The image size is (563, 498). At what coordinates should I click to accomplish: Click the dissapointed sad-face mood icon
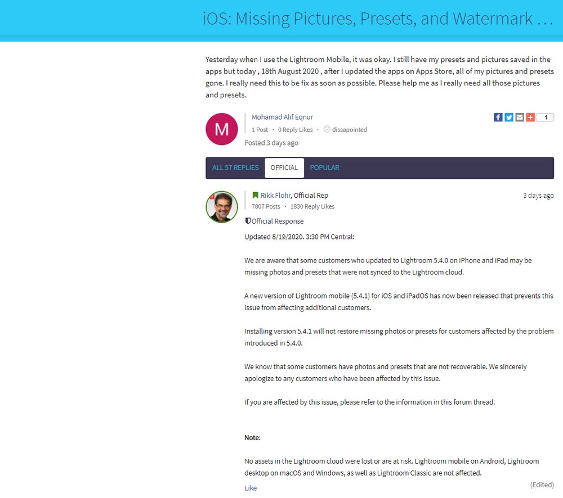327,129
